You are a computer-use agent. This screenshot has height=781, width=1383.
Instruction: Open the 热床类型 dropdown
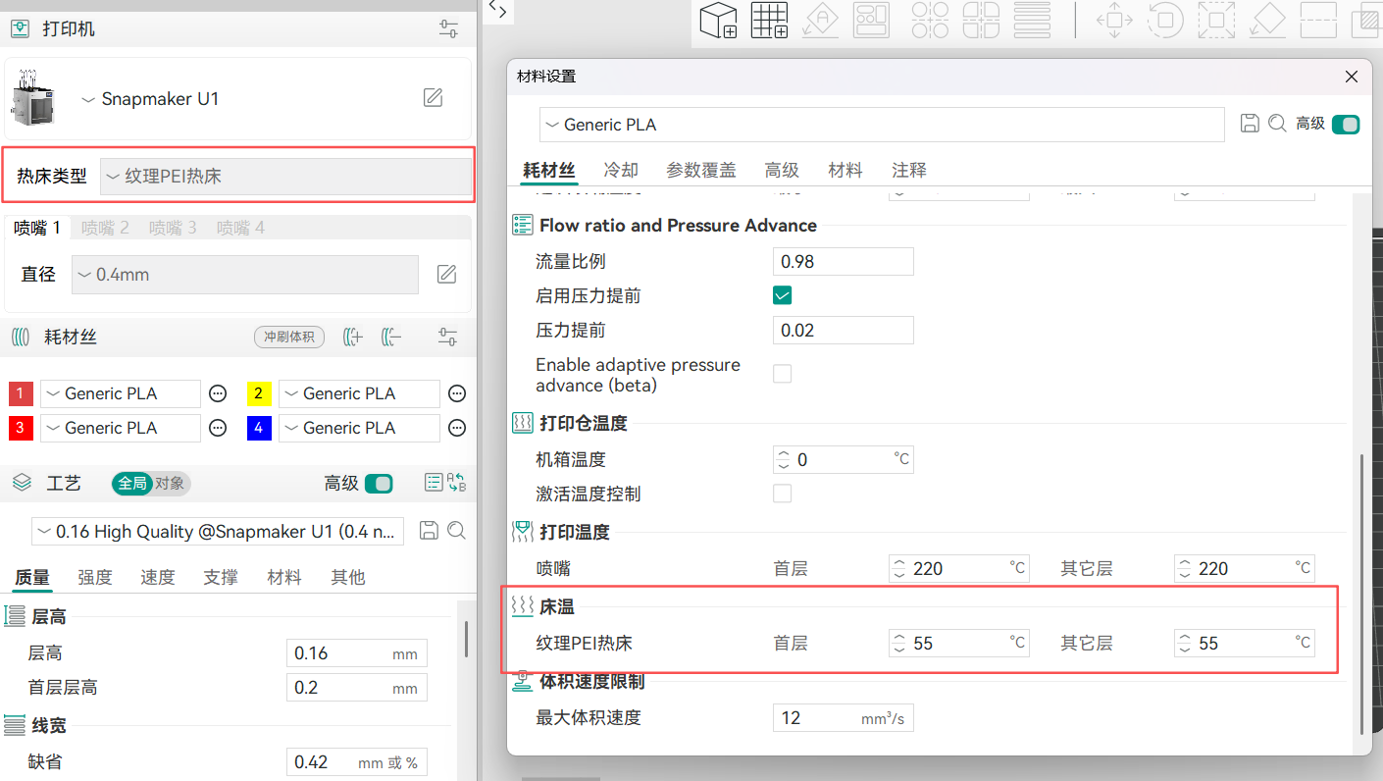coord(286,177)
